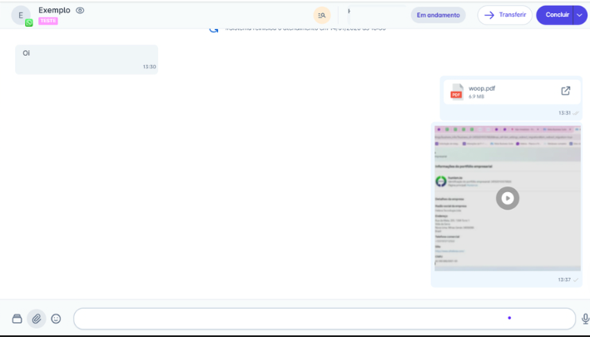This screenshot has height=337, width=590.
Task: Click the woop.pdf file name
Action: [482, 88]
